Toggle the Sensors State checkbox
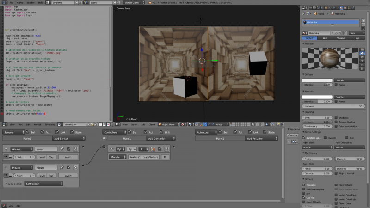Screen dimensions: 370x208 coord(72,132)
